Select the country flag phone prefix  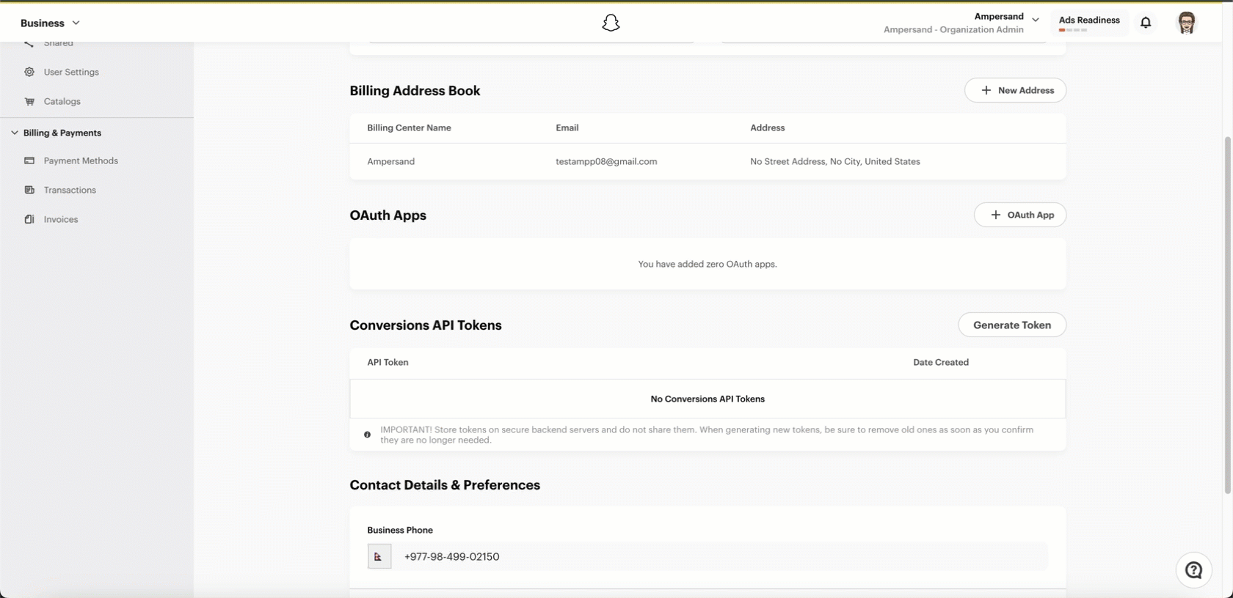point(379,556)
